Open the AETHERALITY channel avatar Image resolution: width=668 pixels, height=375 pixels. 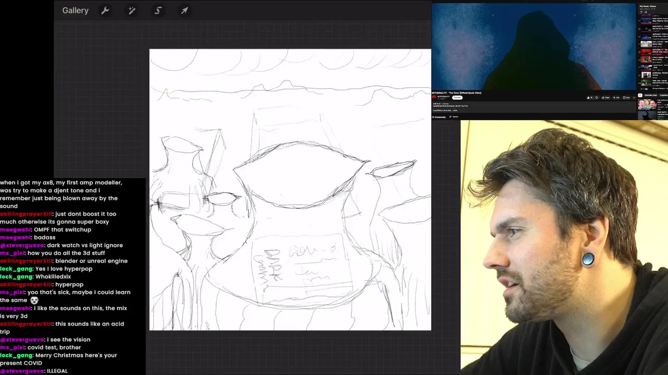(434, 97)
